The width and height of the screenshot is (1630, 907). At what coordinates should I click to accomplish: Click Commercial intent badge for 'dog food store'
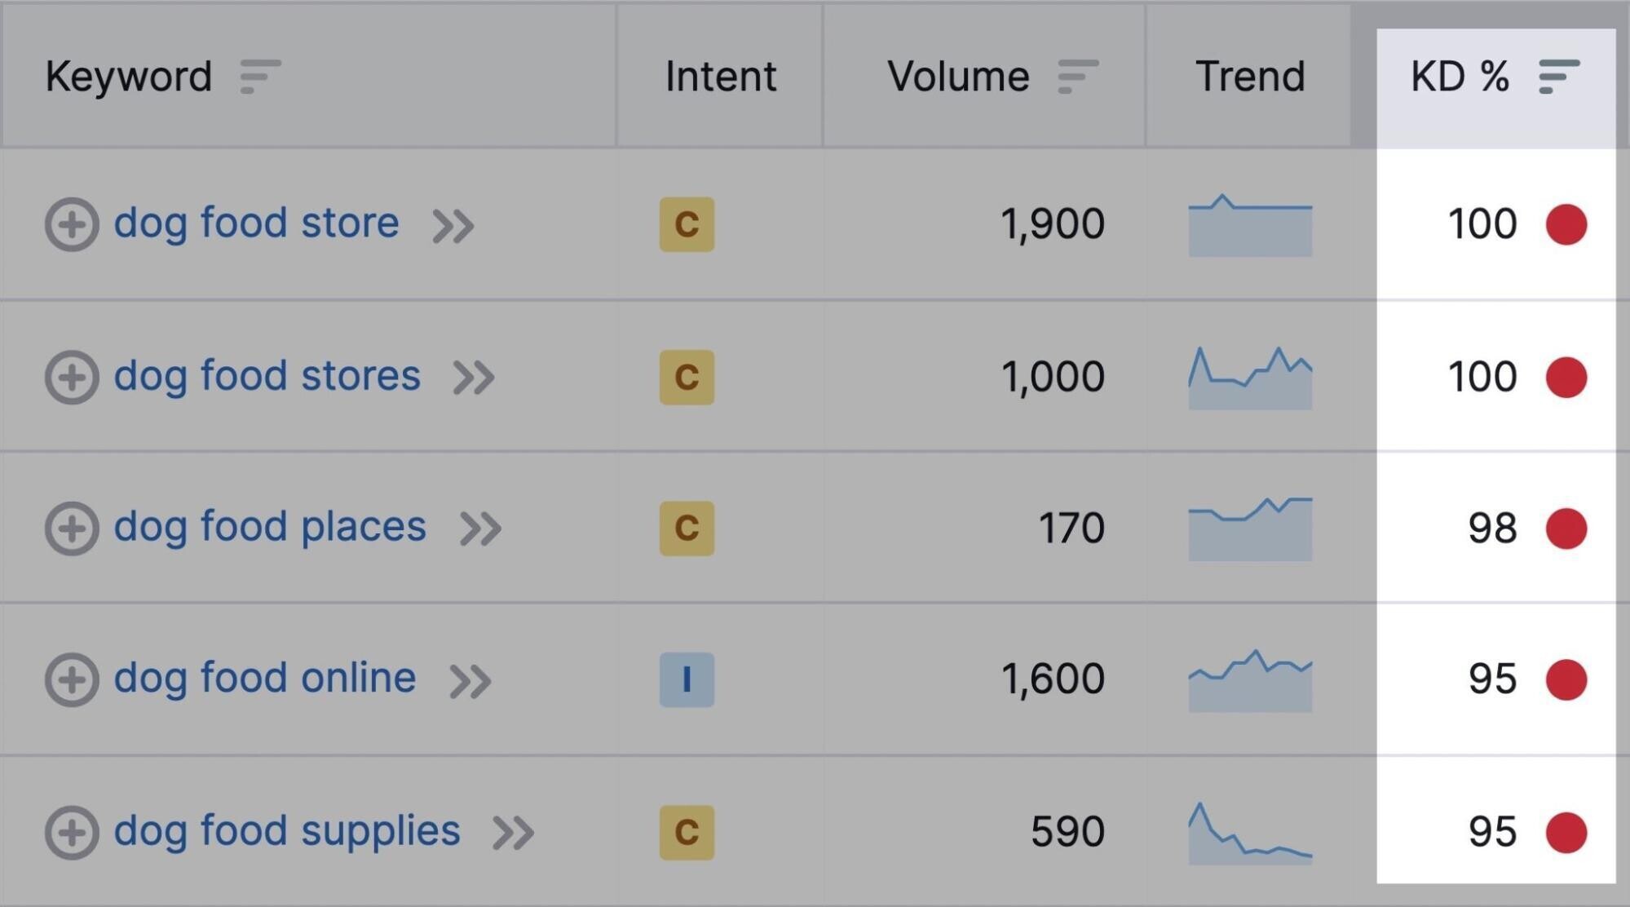point(687,224)
